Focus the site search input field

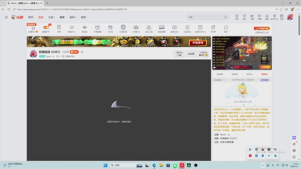pyautogui.click(x=205, y=17)
